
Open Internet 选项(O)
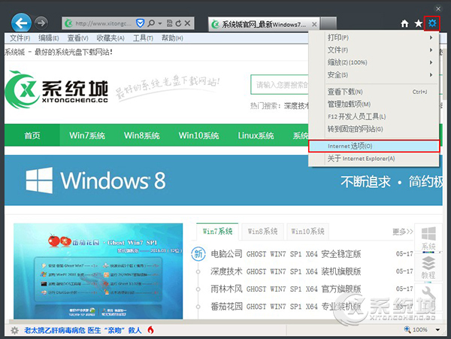pos(374,146)
